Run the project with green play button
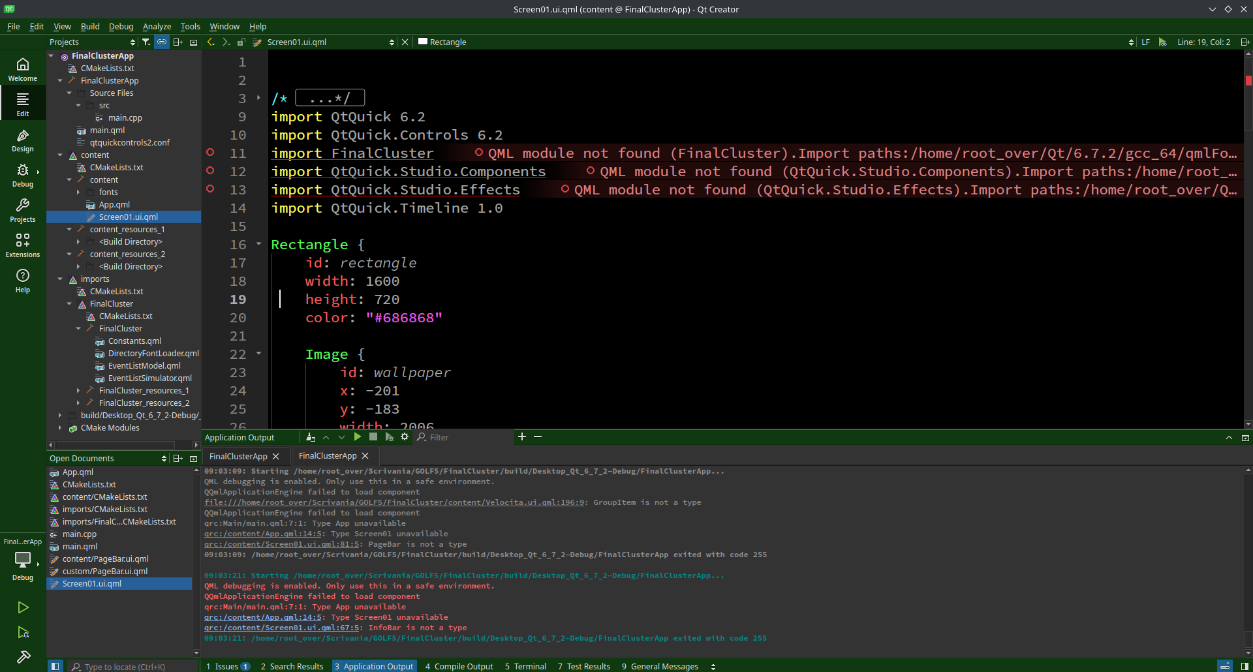The height and width of the screenshot is (672, 1253). [x=23, y=607]
